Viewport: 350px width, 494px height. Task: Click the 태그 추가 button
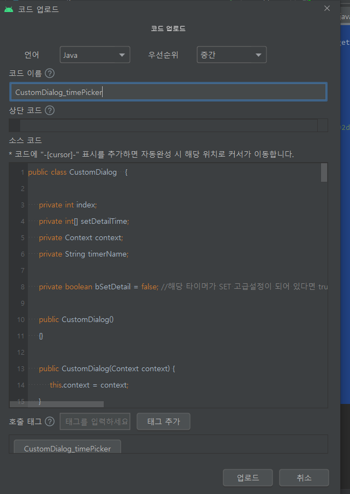click(163, 421)
